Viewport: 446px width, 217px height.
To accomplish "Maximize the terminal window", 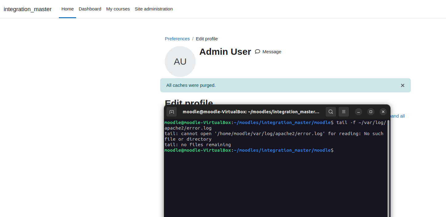I will [371, 112].
